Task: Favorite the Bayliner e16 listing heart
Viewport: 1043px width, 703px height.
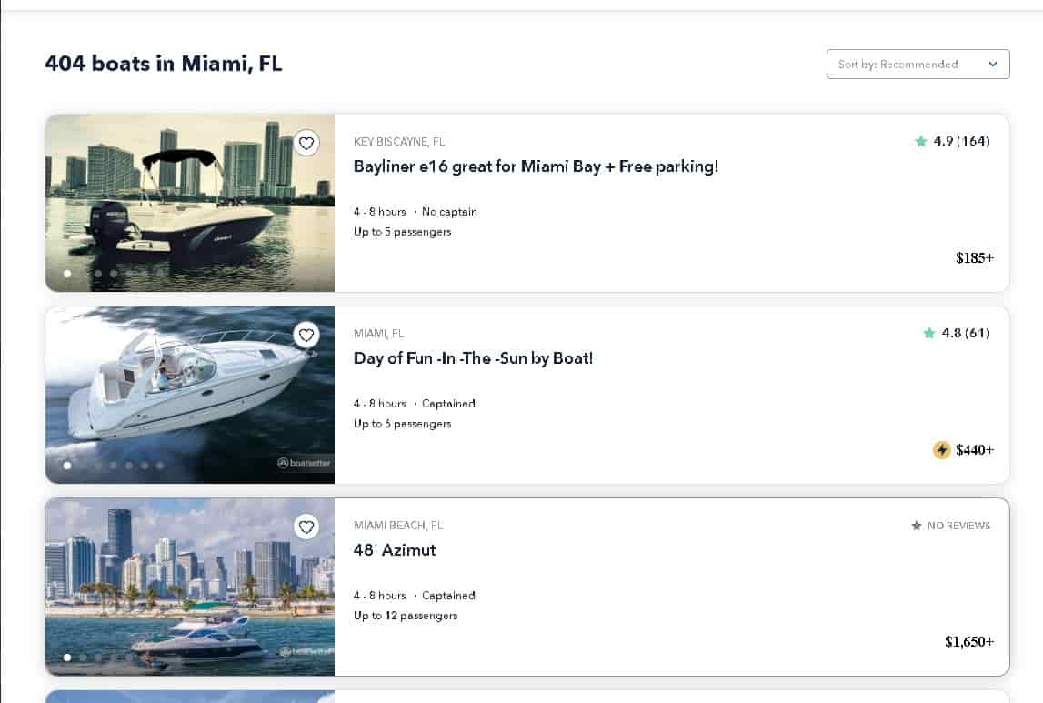Action: [x=306, y=143]
